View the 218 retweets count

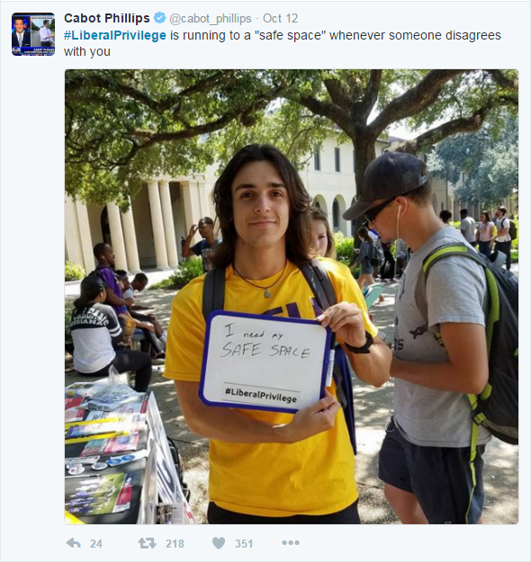[175, 544]
